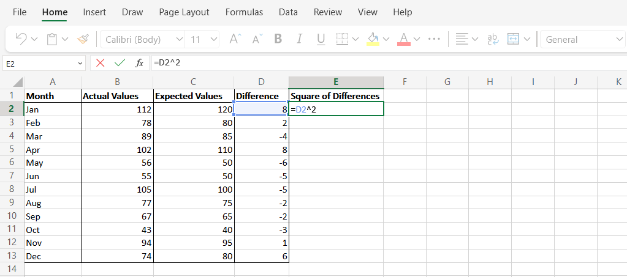This screenshot has height=277, width=627.
Task: Toggle Underline formatting
Action: (x=320, y=39)
